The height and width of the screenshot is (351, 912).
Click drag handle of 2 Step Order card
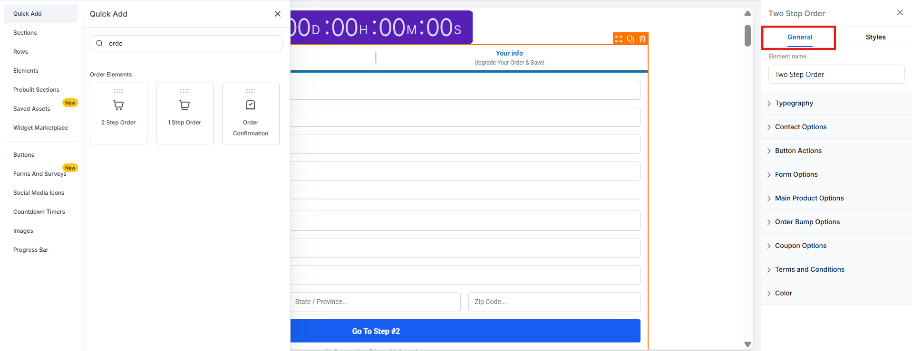(118, 91)
